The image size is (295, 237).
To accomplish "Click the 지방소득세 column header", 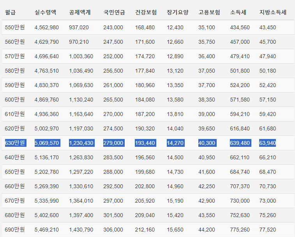I will point(273,12).
